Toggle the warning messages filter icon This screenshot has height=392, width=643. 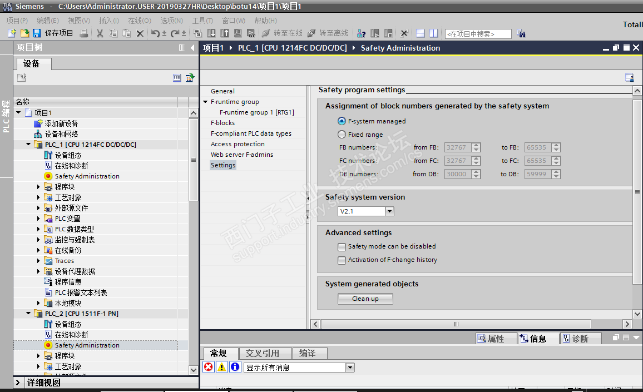click(x=222, y=367)
